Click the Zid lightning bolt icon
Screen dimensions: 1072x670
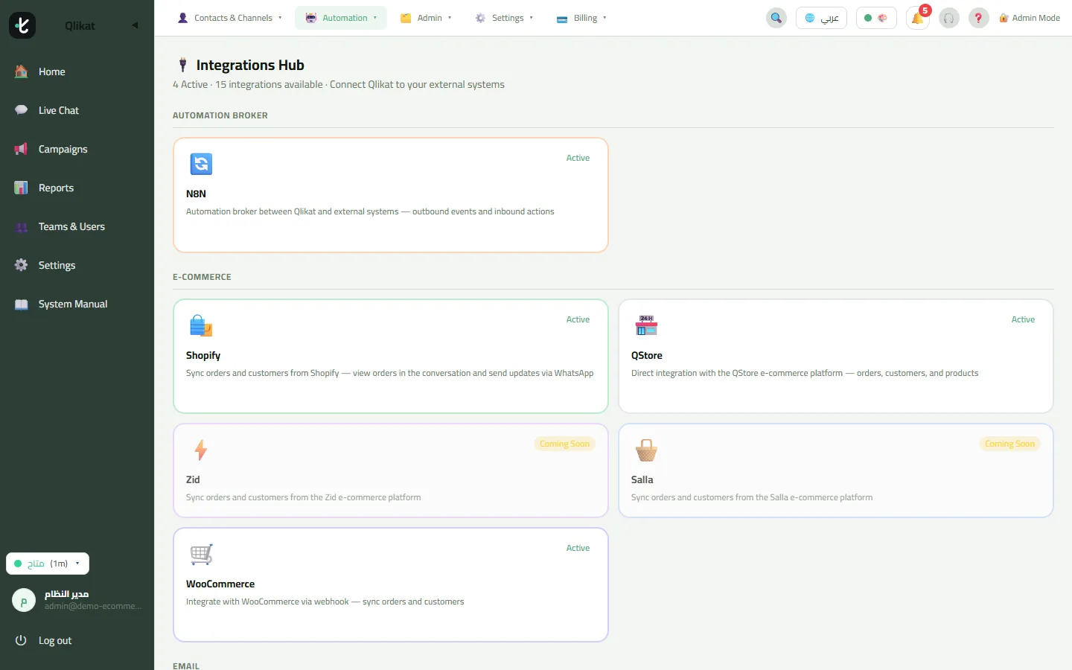click(x=200, y=450)
